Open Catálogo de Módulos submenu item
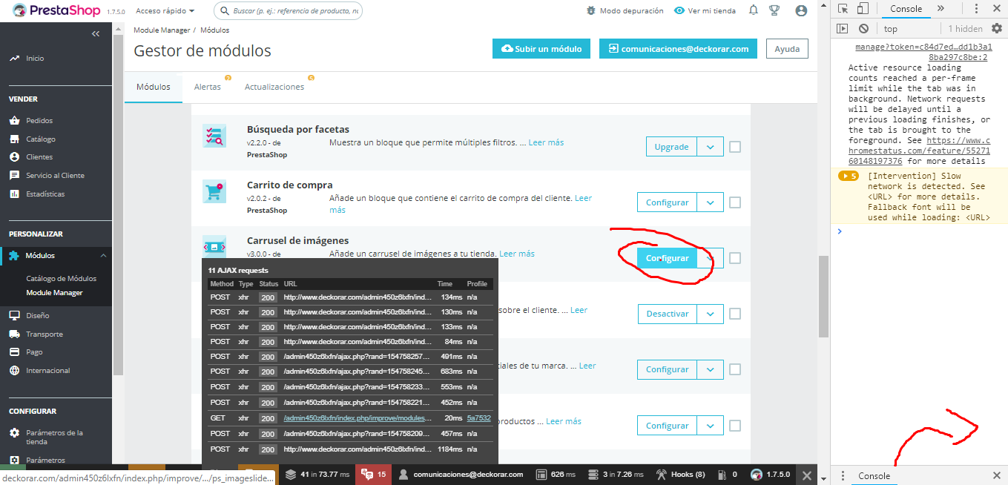 click(62, 278)
